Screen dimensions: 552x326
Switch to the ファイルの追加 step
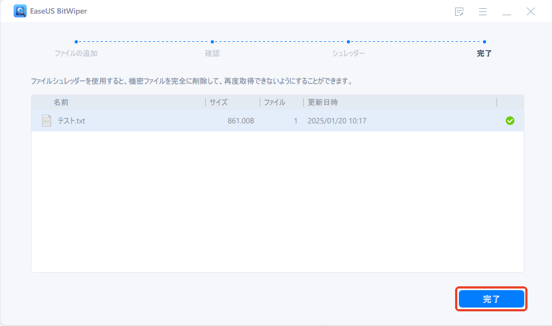(x=77, y=53)
